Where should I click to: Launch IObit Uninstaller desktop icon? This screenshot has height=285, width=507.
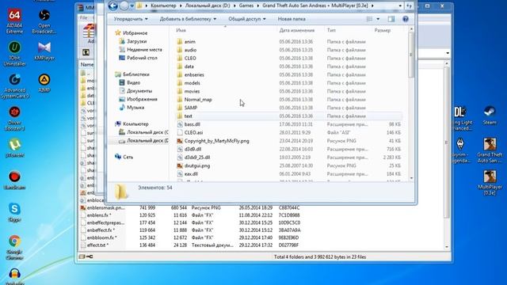14,54
